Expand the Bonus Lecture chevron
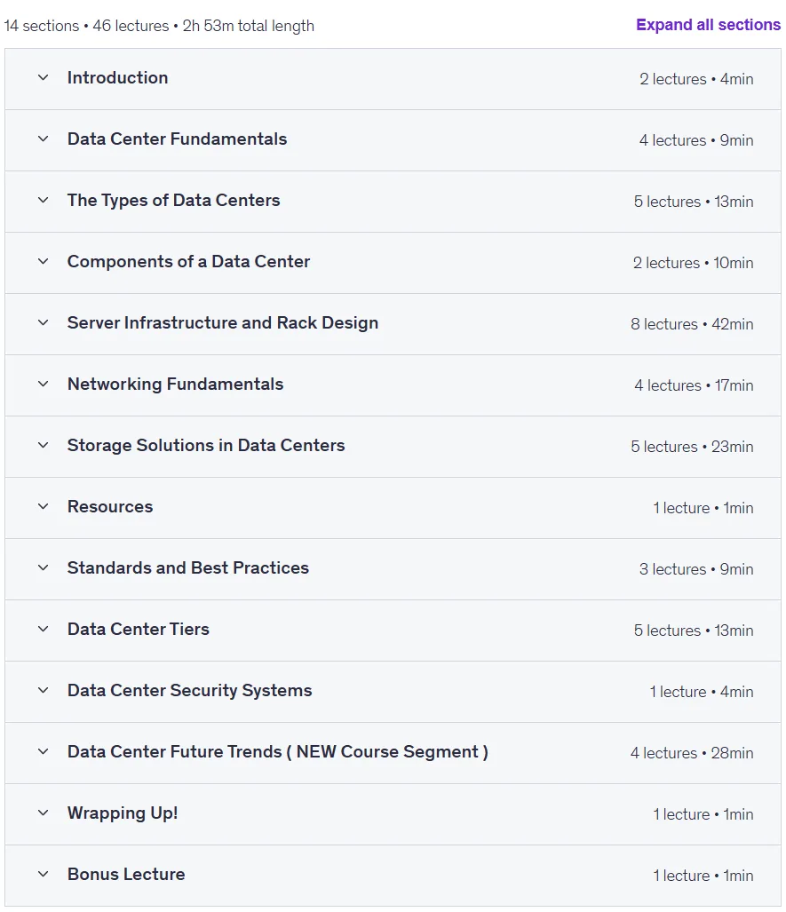This screenshot has width=786, height=912. click(x=43, y=874)
